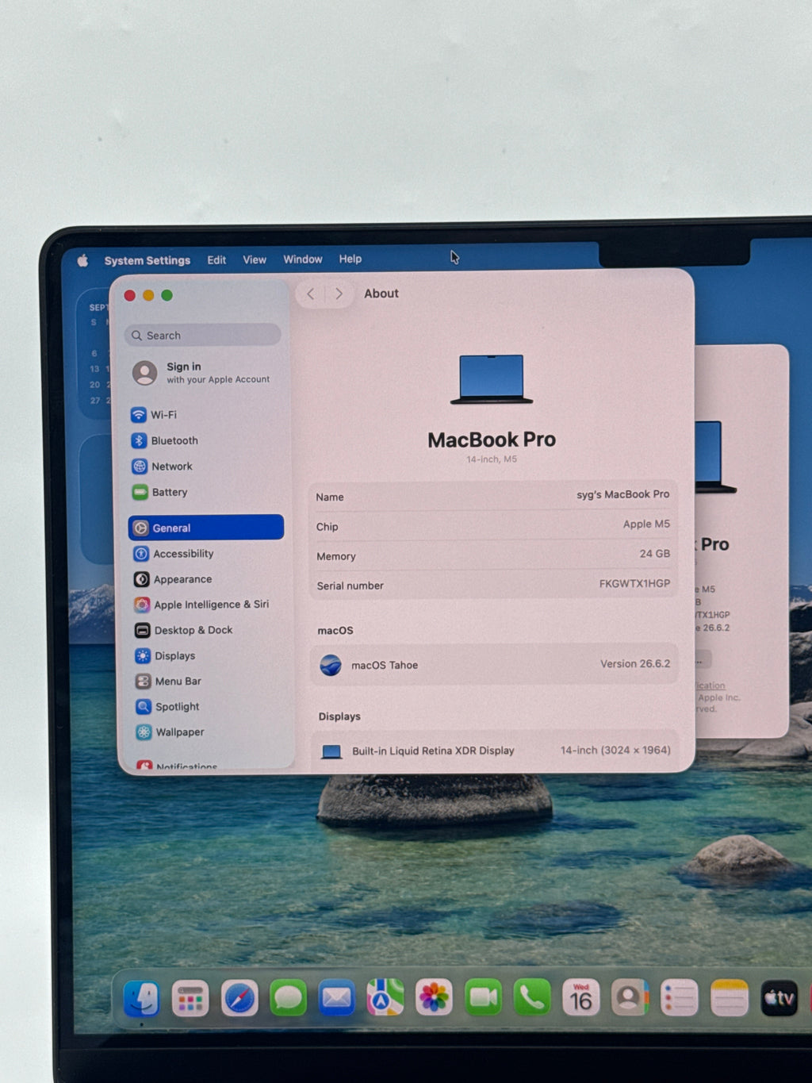812x1083 pixels.
Task: Open Calendar from the Dock
Action: [580, 998]
